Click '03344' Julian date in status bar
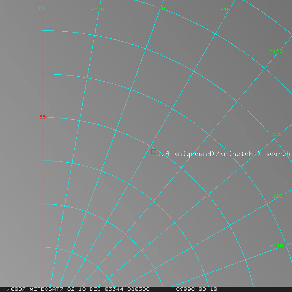This screenshot has width=292, height=292. (x=114, y=289)
